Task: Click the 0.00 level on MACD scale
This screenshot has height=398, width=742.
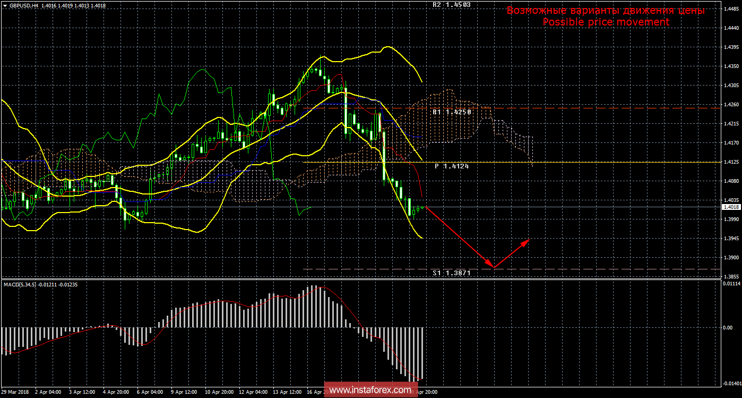Action: click(728, 327)
